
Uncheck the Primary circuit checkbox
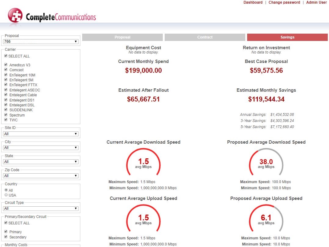(x=6, y=231)
